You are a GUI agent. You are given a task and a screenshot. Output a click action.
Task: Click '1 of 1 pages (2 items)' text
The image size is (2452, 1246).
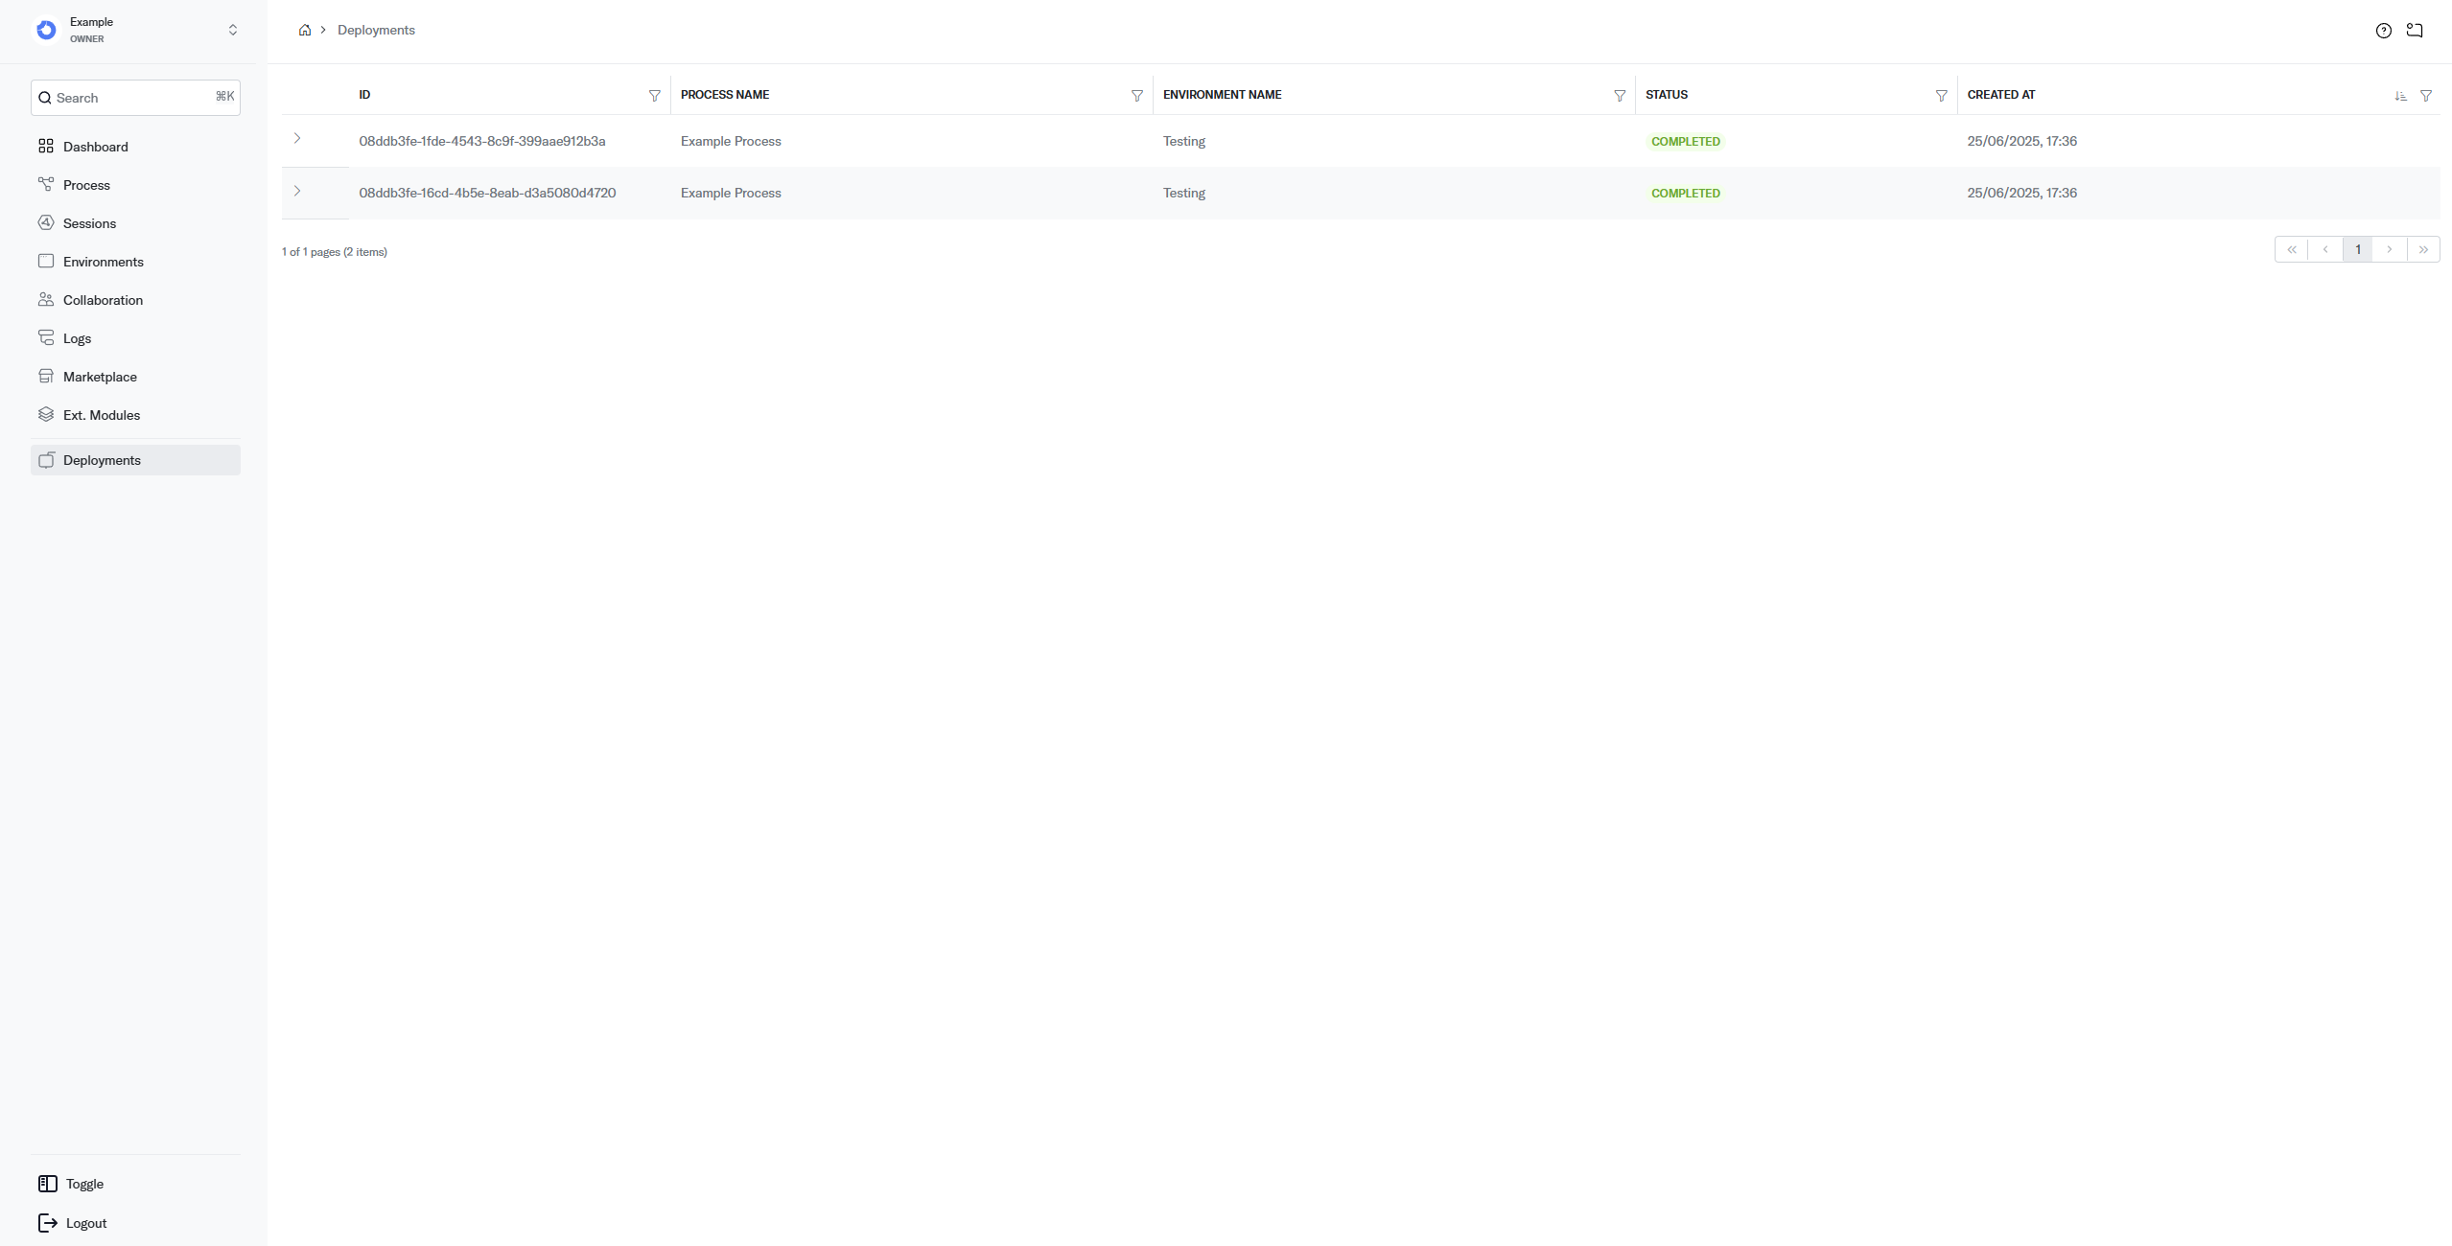tap(335, 252)
